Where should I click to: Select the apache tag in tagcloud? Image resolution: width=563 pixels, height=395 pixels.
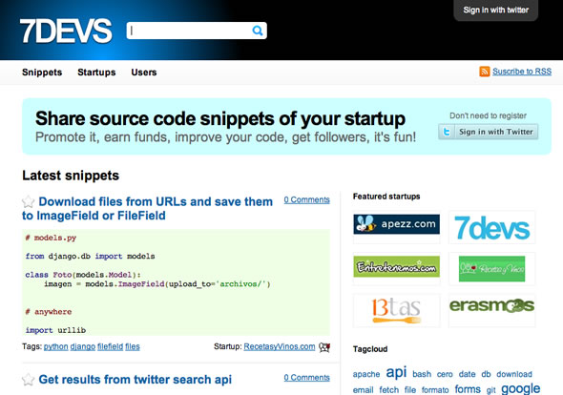366,374
